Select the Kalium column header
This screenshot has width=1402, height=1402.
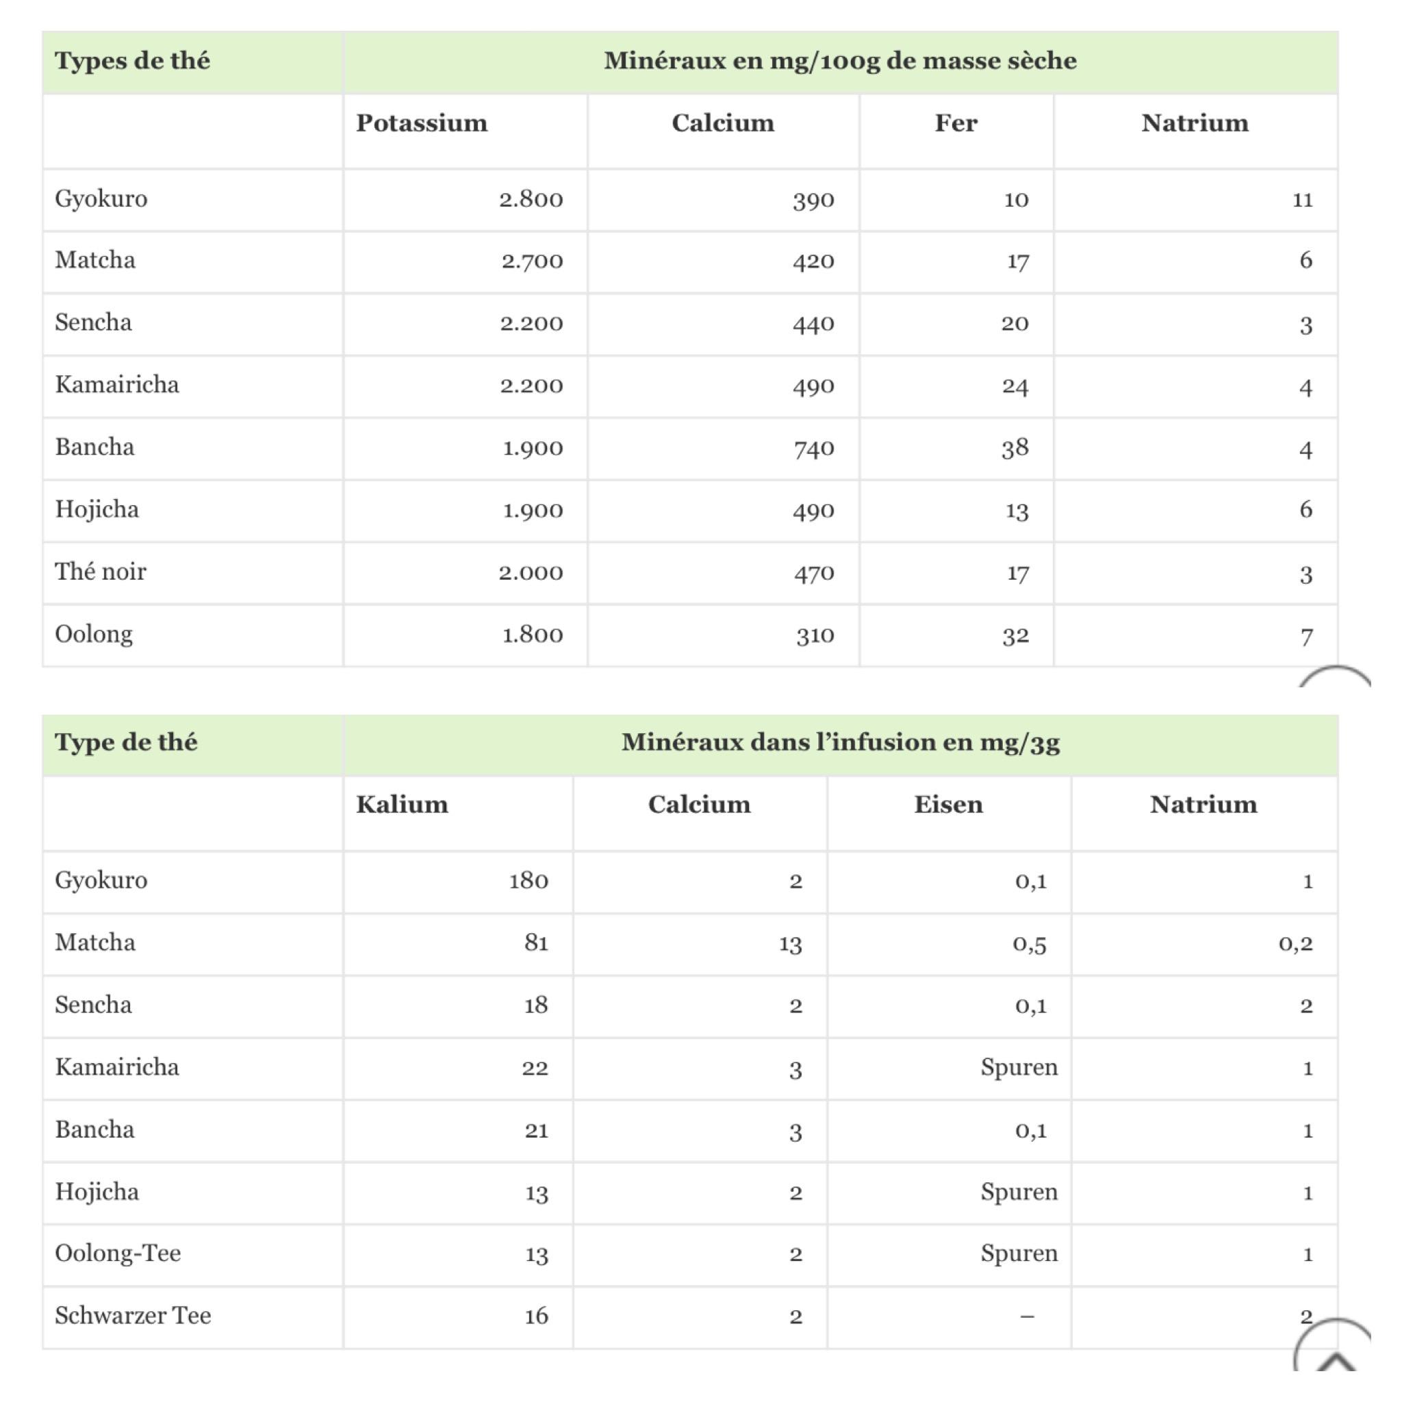coord(402,804)
